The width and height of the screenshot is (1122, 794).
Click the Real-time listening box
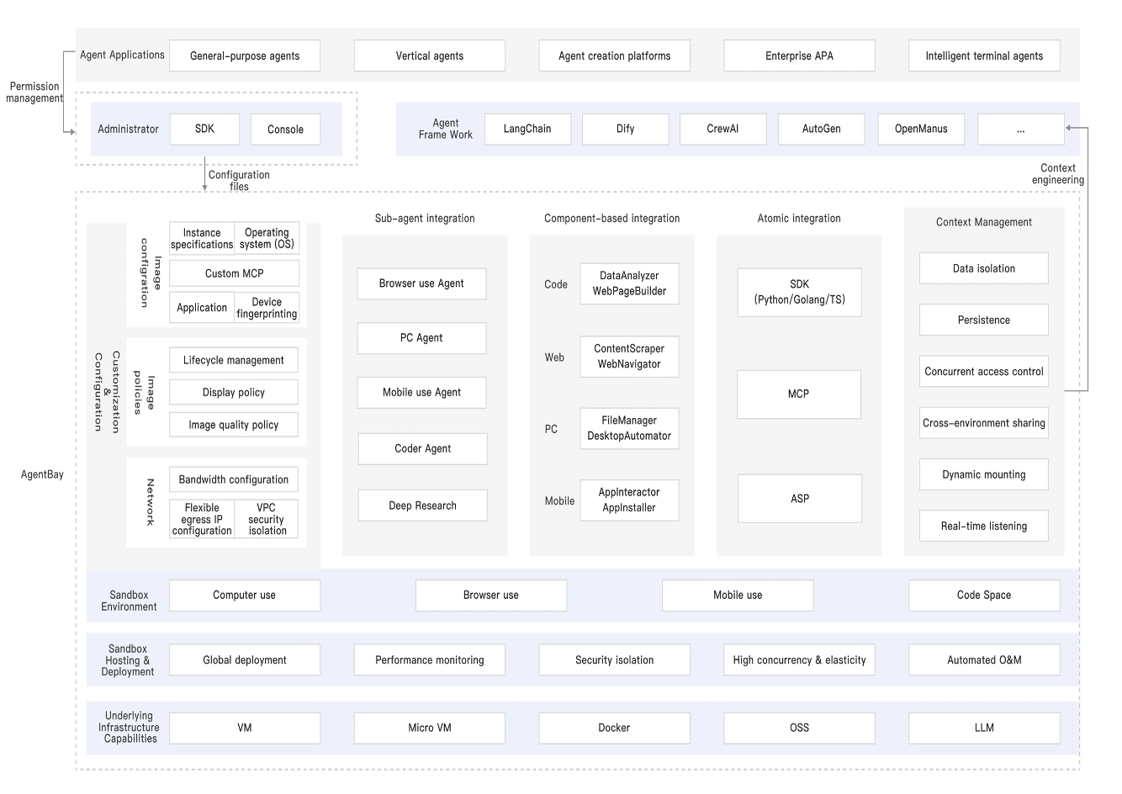pos(984,526)
